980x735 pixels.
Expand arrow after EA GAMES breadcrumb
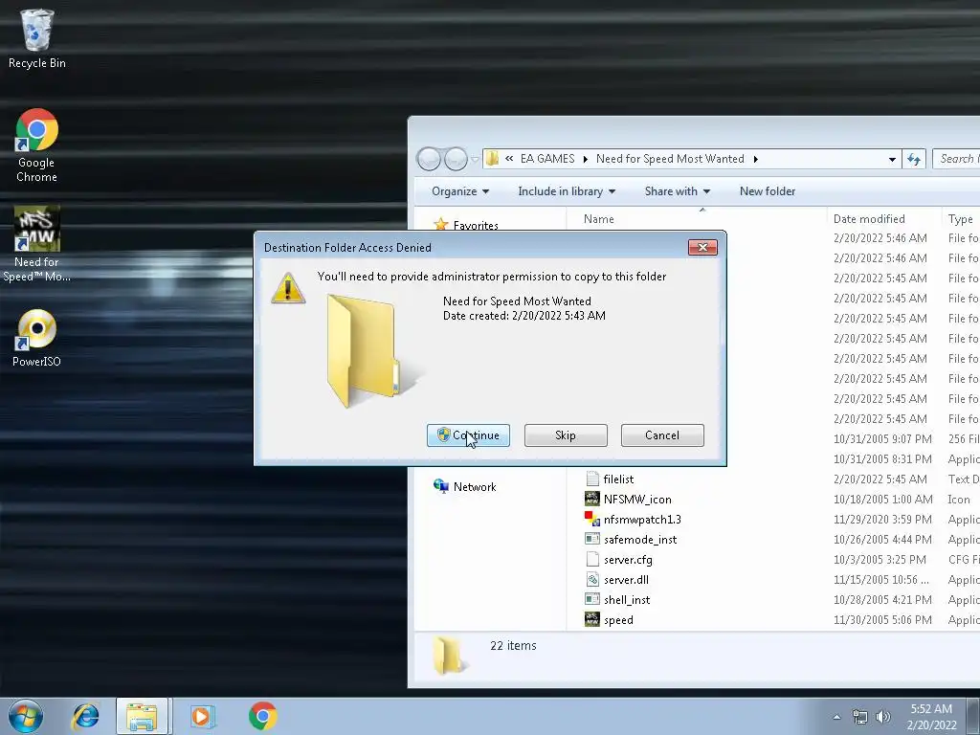click(586, 160)
